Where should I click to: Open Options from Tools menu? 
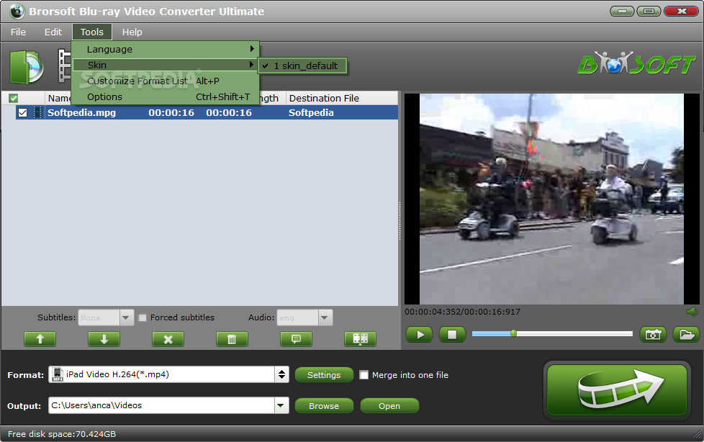point(166,96)
